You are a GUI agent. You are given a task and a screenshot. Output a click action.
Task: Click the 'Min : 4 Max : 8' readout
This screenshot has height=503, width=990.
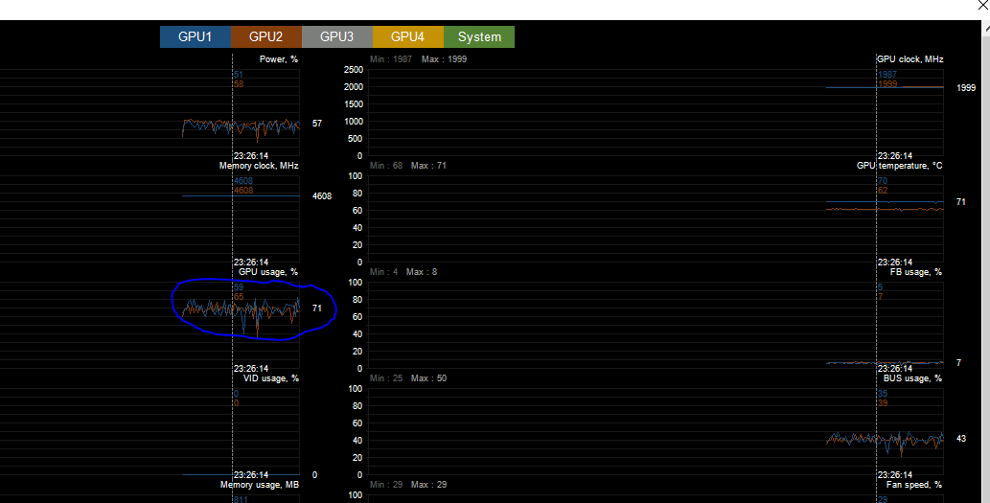click(403, 272)
